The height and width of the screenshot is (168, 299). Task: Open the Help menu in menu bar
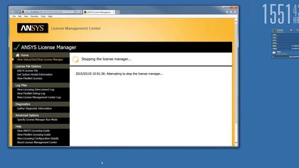[x=50, y=16]
